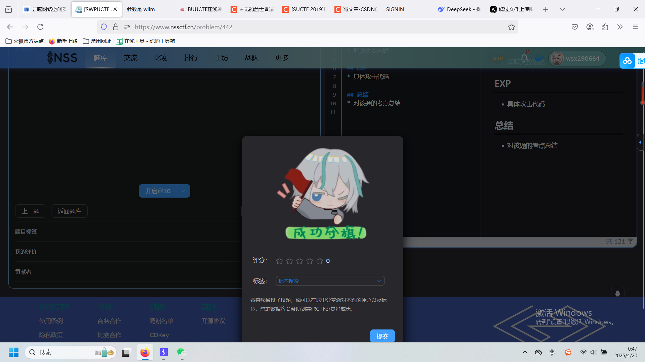Open the notification bell
The image size is (645, 362).
[x=524, y=58]
